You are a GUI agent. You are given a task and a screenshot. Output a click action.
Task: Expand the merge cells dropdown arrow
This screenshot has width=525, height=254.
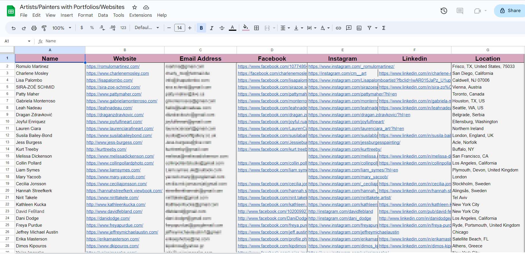tap(274, 28)
